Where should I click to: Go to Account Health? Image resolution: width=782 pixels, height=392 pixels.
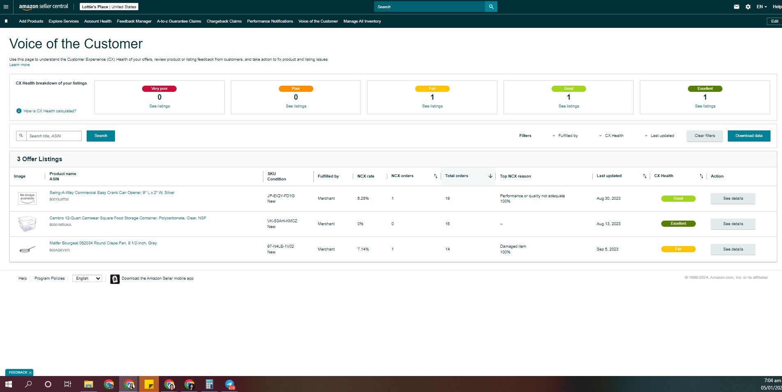point(98,21)
